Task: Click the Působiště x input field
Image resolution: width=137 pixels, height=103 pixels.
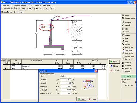Action: tap(66, 80)
